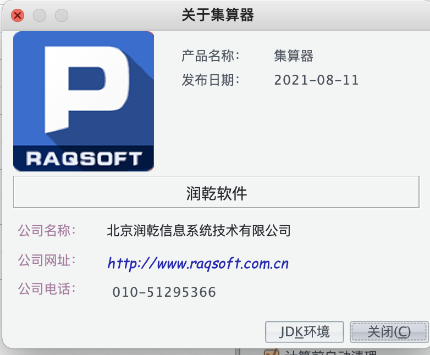Close the 关于集算器 window with red button
The image size is (430, 355).
point(18,15)
